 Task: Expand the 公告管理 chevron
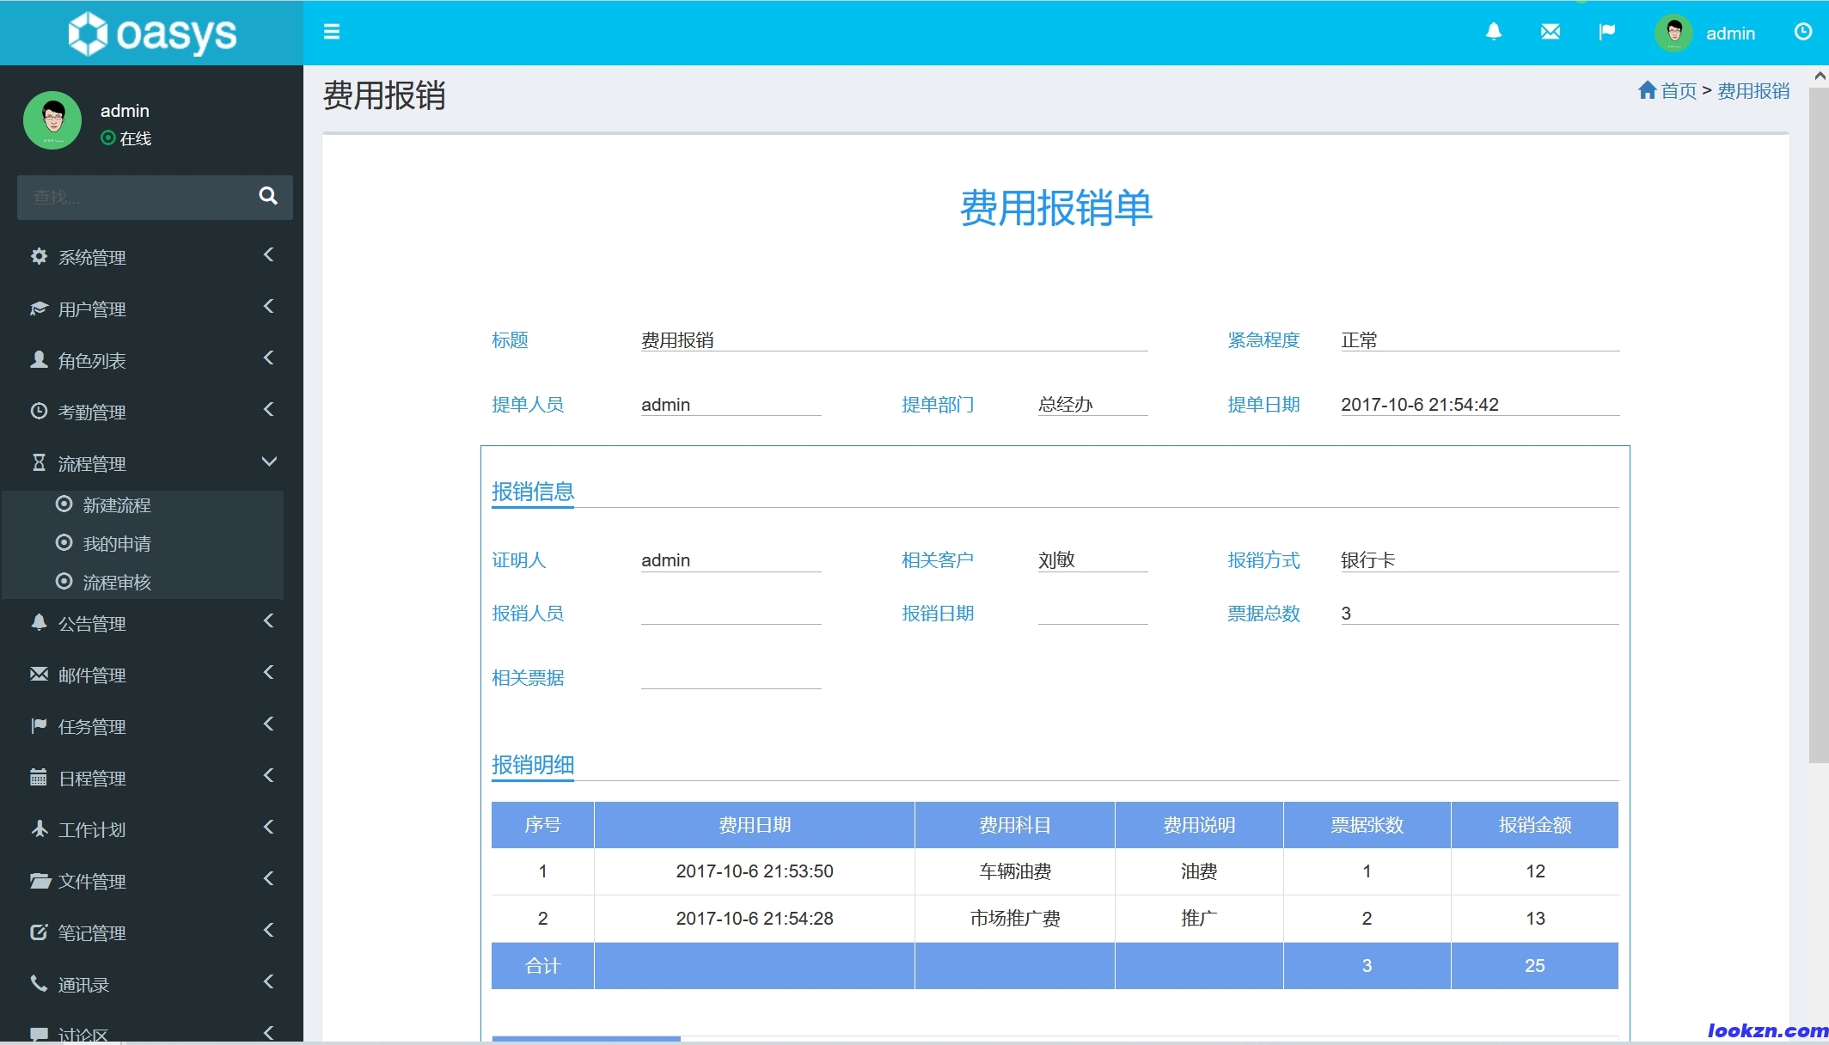click(x=269, y=621)
